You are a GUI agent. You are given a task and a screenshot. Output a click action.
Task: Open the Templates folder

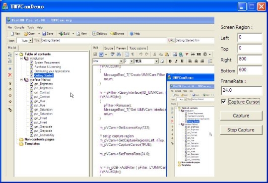pos(32,144)
